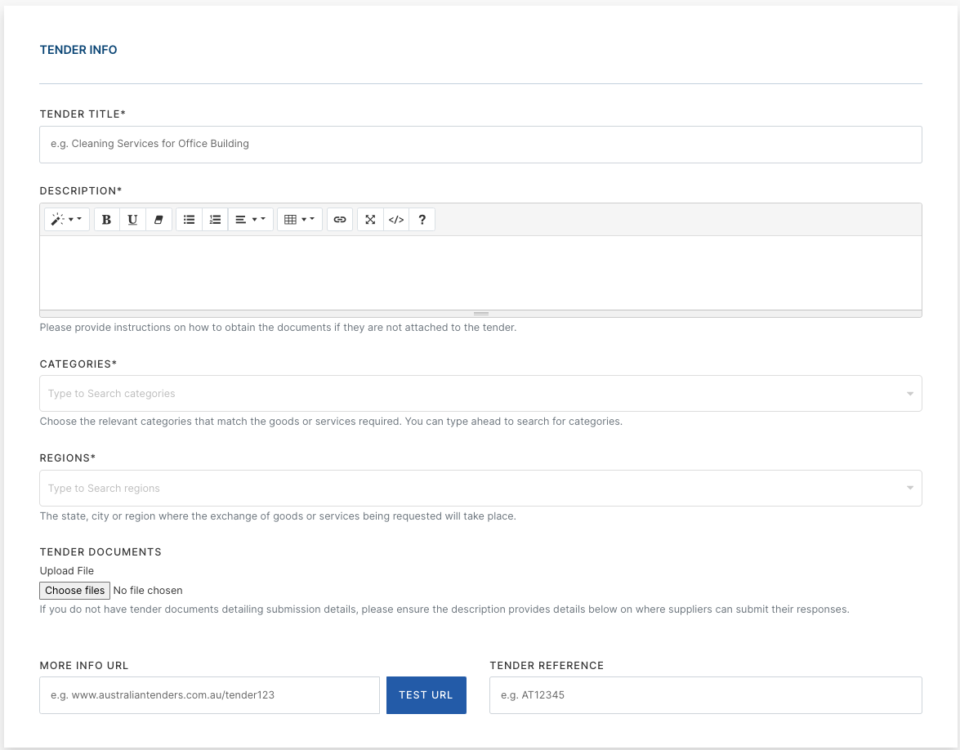Toggle fullscreen mode for the editor
960x750 pixels.
tap(370, 220)
